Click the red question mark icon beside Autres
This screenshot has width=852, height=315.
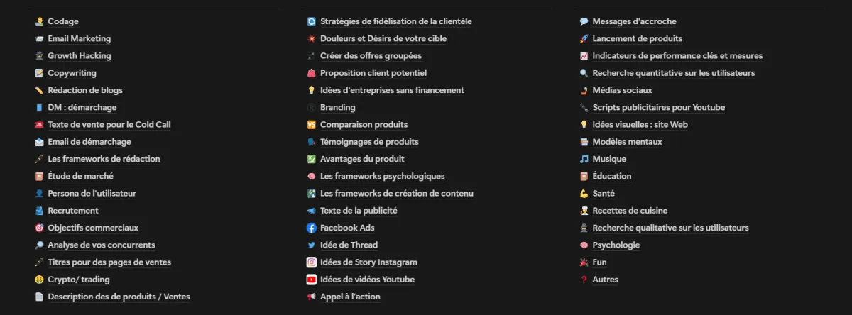pos(584,280)
